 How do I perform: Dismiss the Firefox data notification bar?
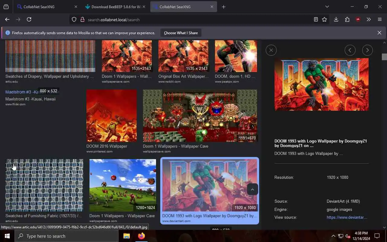(x=379, y=33)
